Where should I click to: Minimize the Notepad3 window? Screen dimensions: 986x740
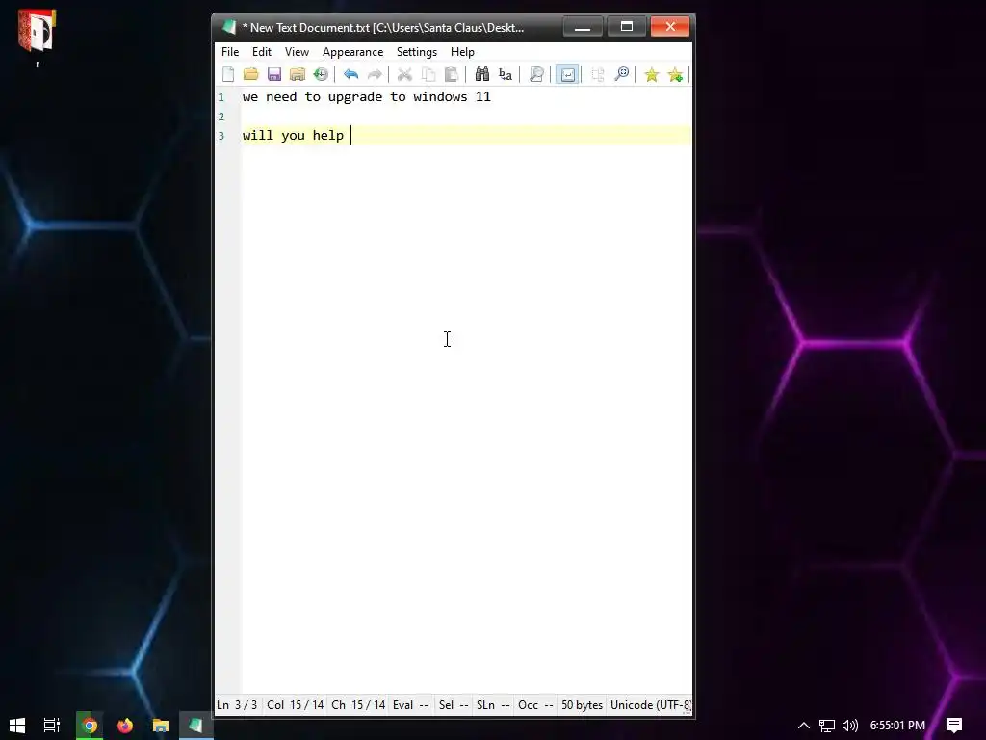tap(583, 26)
